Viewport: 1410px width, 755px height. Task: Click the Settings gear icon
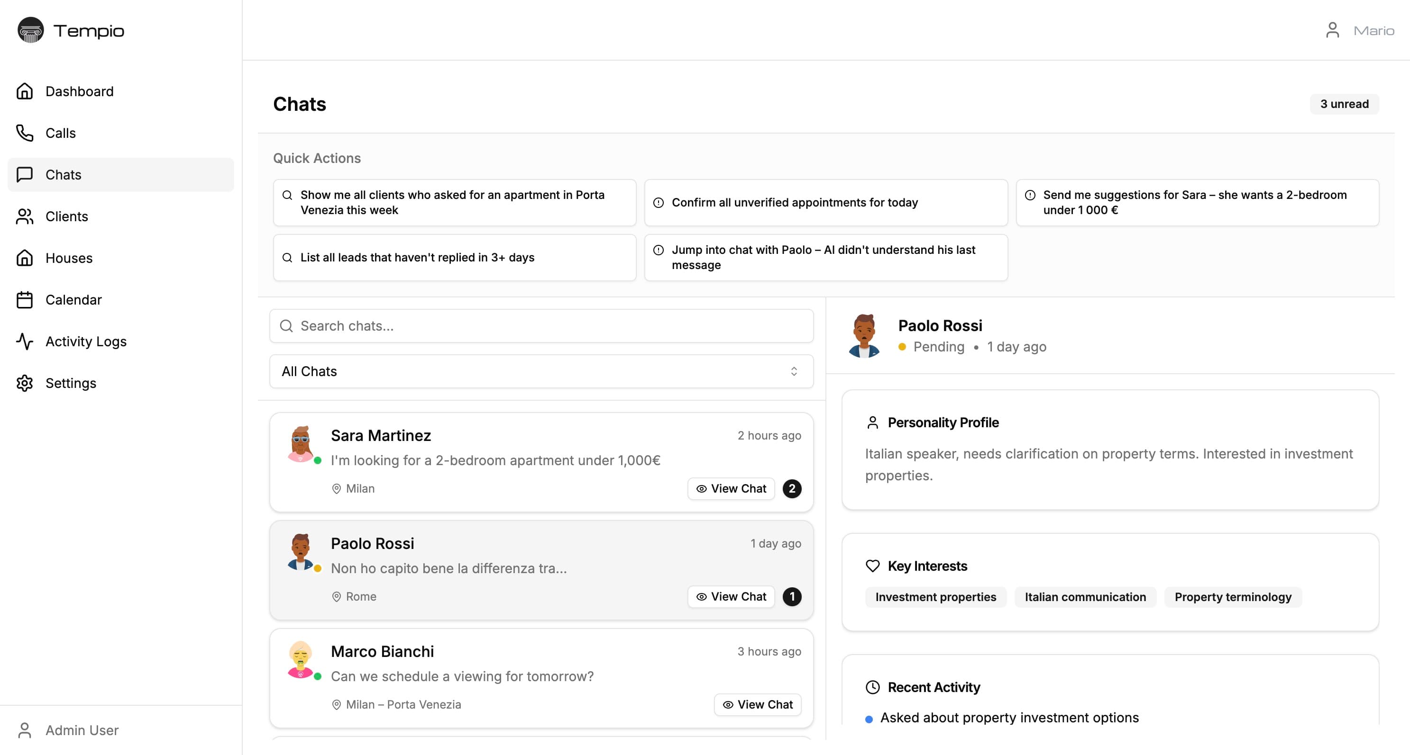pos(25,383)
